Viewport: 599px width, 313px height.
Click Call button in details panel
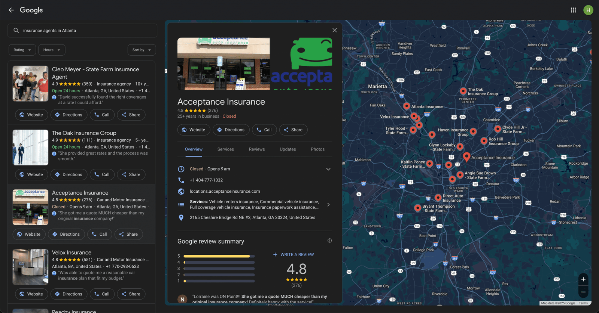point(264,130)
